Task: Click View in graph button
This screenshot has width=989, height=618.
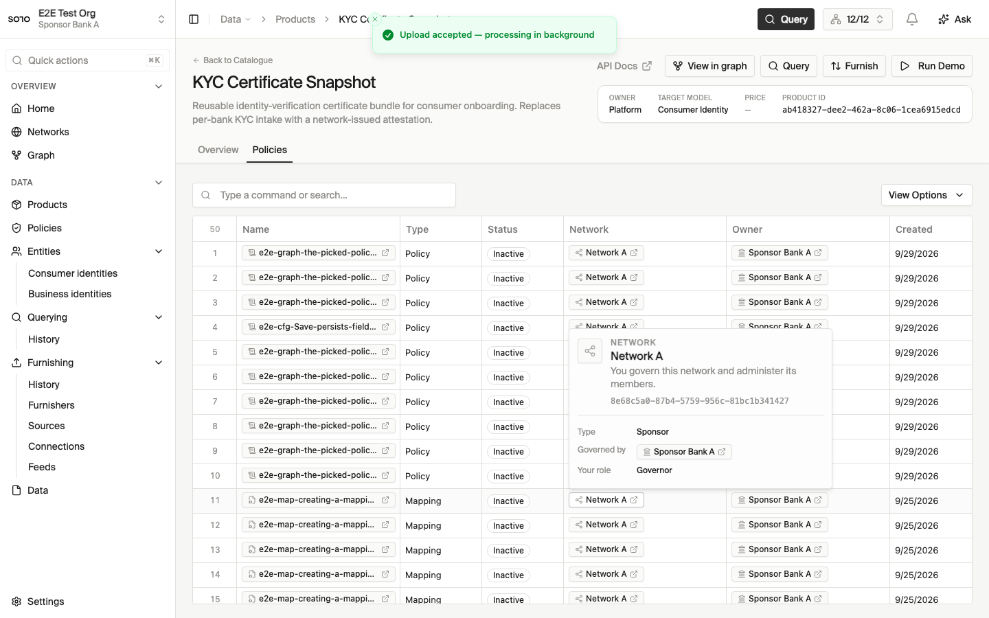Action: pyautogui.click(x=710, y=66)
